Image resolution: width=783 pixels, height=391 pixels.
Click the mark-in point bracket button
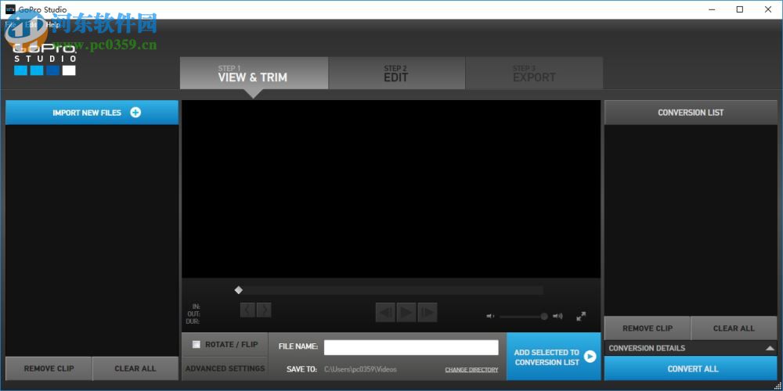247,310
